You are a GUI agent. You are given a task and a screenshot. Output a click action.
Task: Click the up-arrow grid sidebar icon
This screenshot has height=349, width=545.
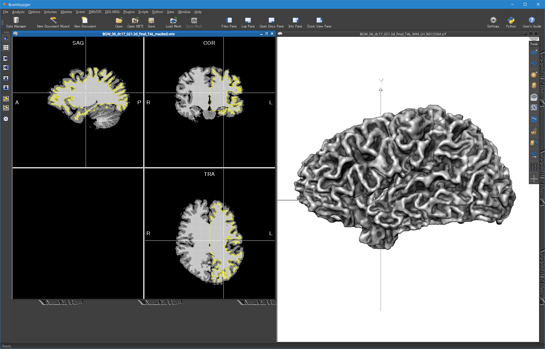[x=6, y=78]
